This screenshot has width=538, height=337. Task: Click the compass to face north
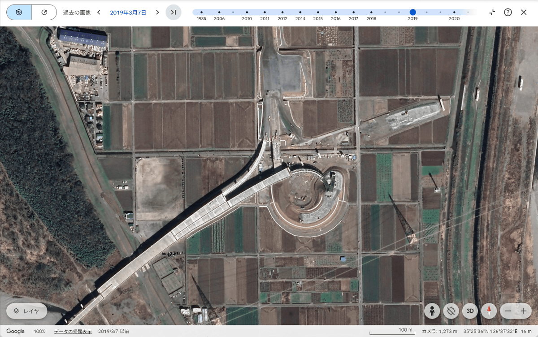(489, 311)
